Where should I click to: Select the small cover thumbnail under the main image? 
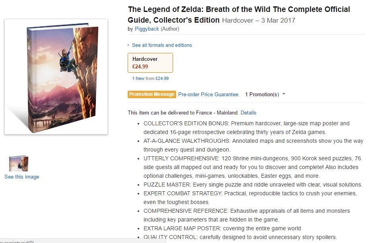click(x=19, y=163)
